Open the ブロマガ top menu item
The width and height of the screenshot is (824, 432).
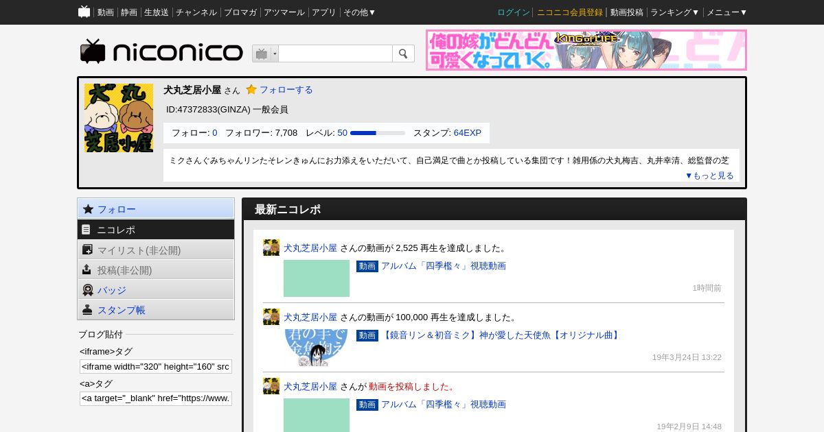240,12
